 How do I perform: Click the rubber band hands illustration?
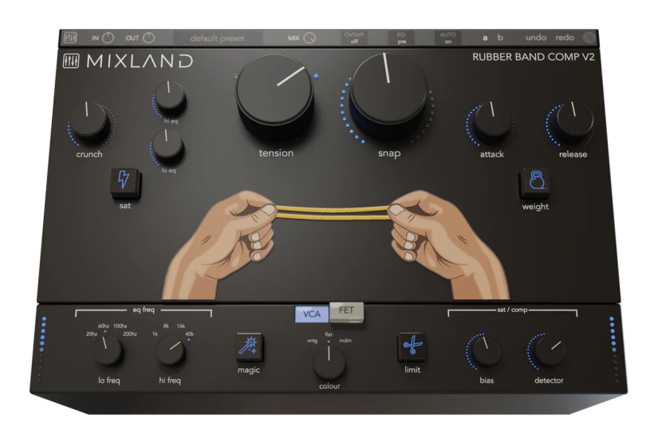(335, 244)
